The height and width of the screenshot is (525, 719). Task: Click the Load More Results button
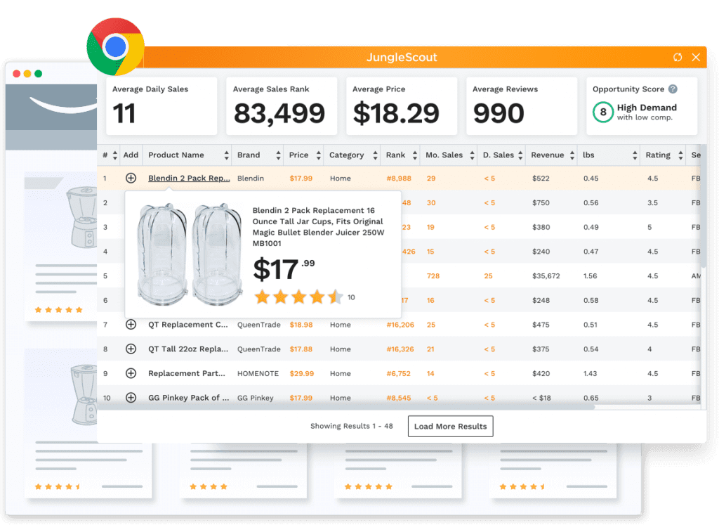pyautogui.click(x=450, y=427)
